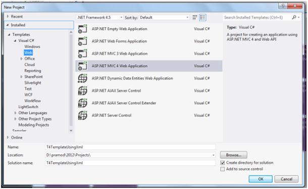Click the ASP.NET MVC 4 Web Application icon
This screenshot has width=308, height=189.
pos(83,66)
